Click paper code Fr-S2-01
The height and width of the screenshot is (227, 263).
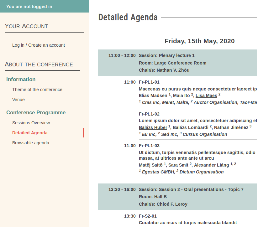coord(148,216)
